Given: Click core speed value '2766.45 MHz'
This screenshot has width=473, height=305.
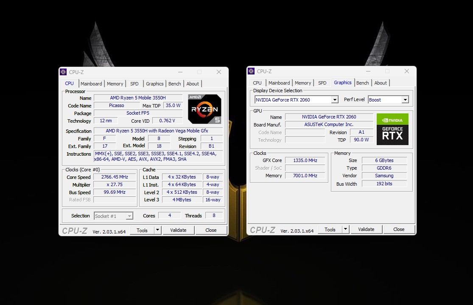Looking at the screenshot, I should [115, 177].
